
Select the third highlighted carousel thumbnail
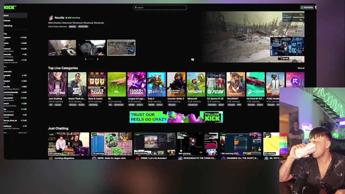[x=121, y=48]
